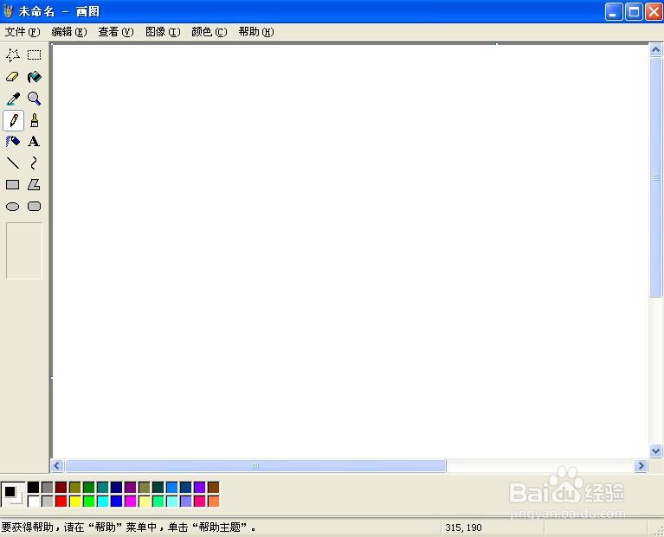Viewport: 664px width, 537px height.
Task: Choose the straight Line tool
Action: [x=13, y=163]
